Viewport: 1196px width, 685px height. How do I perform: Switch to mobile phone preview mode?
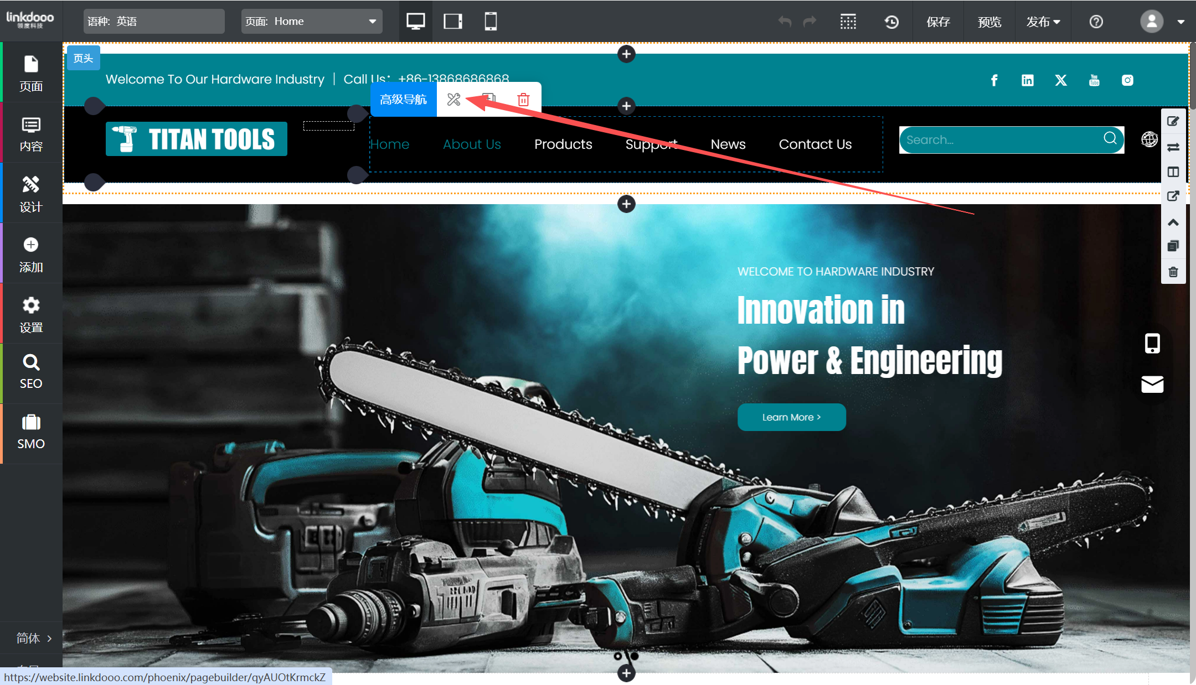click(490, 22)
